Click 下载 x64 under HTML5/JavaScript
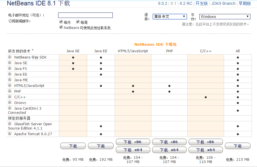The height and width of the screenshot is (167, 257). click(133, 150)
